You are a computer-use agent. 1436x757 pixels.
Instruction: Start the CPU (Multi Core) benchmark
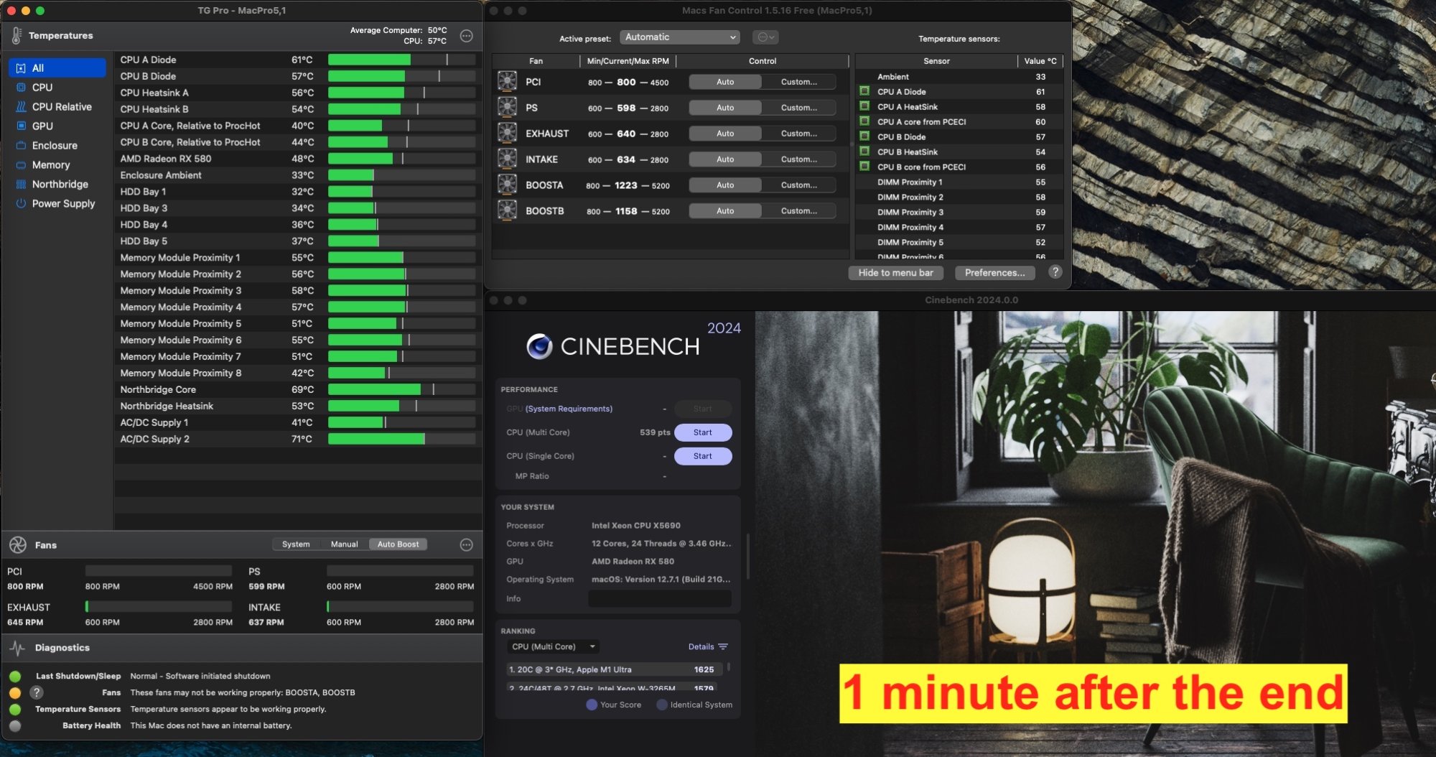tap(703, 432)
